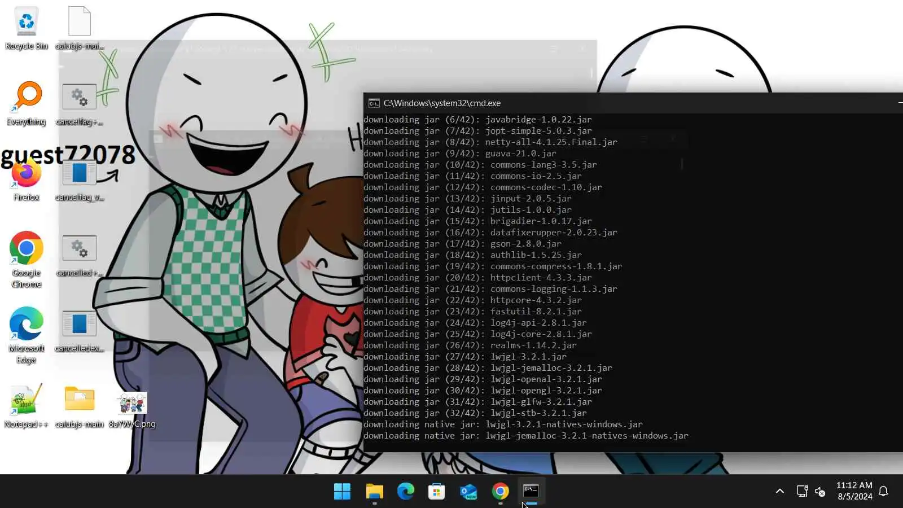
Task: Click the lwjgl-opengl-3.2.1.jar line
Action: [483, 391]
